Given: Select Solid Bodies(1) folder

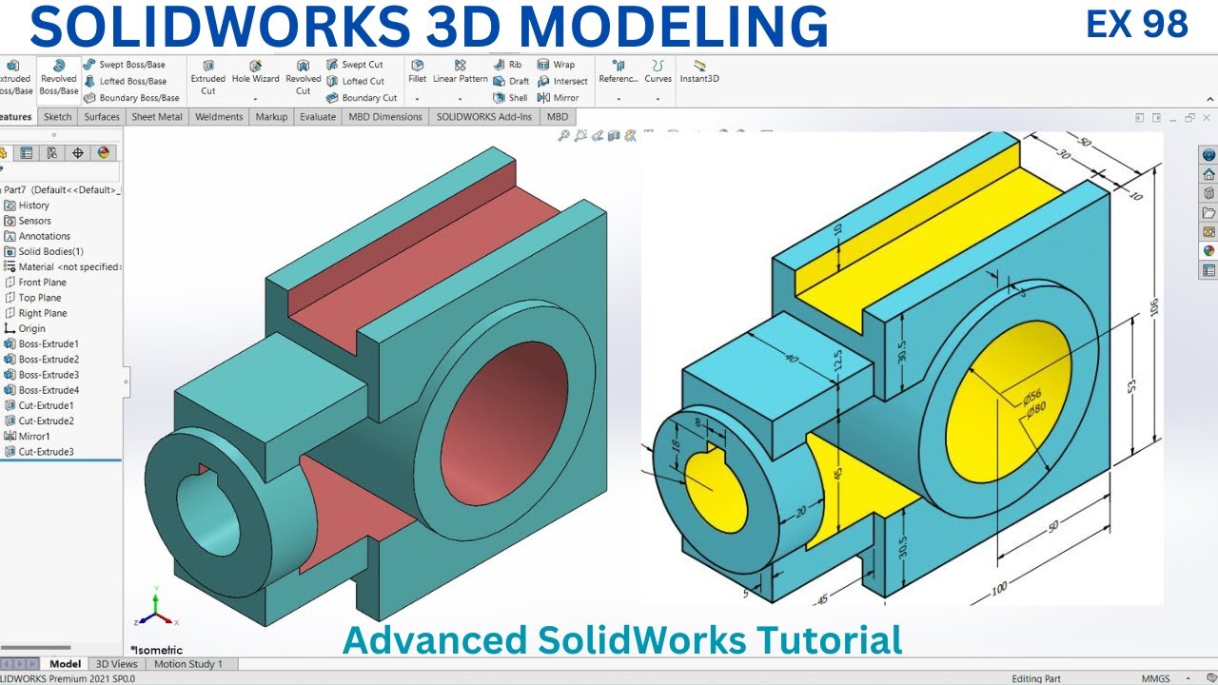Looking at the screenshot, I should (44, 252).
